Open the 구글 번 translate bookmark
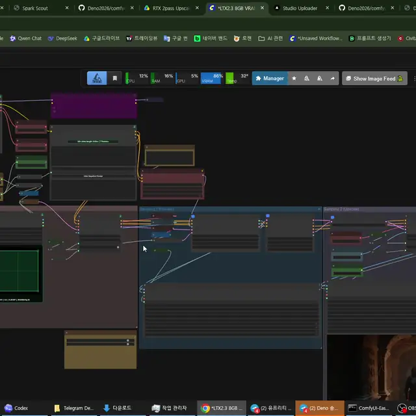Image resolution: width=416 pixels, height=416 pixels. point(175,38)
